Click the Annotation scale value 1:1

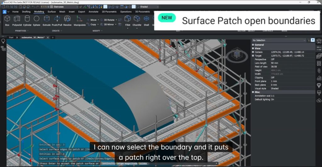click(x=273, y=96)
